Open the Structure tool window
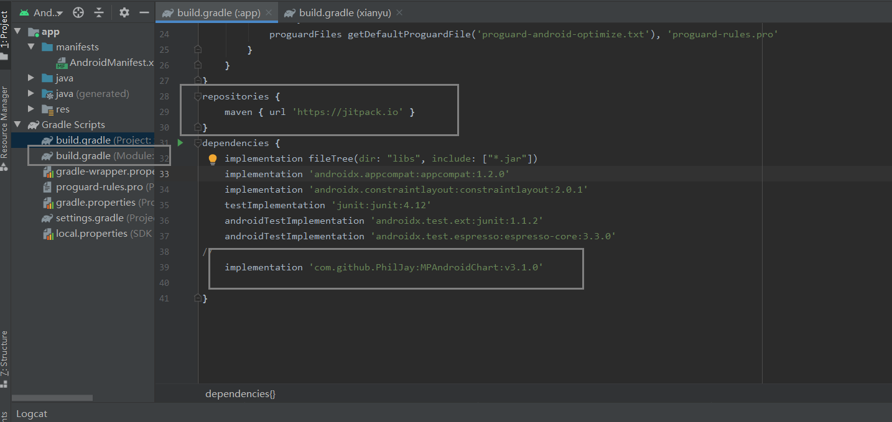Image resolution: width=892 pixels, height=422 pixels. [x=5, y=353]
